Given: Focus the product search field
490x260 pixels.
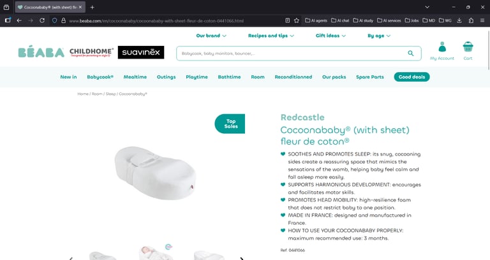Looking at the screenshot, I should click(293, 54).
